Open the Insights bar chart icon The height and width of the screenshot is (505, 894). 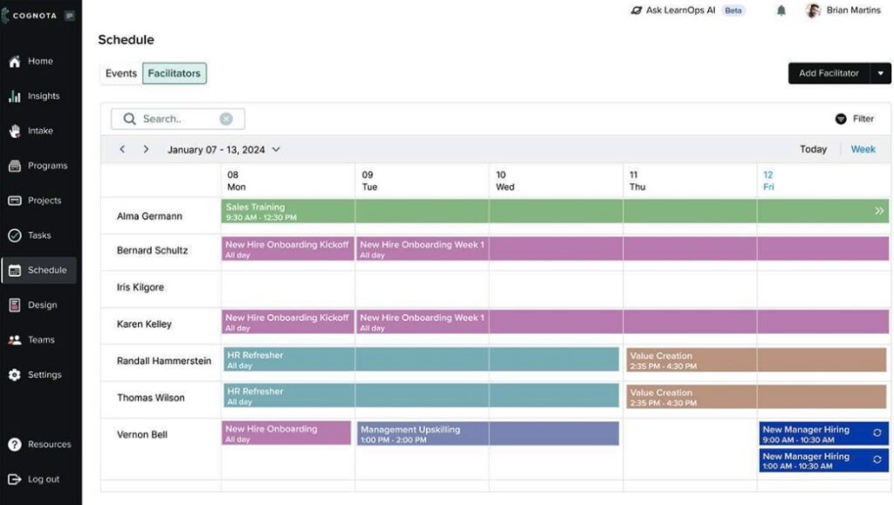coord(14,96)
